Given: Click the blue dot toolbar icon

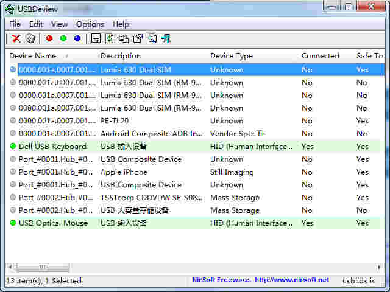Looking at the screenshot, I should (x=77, y=38).
